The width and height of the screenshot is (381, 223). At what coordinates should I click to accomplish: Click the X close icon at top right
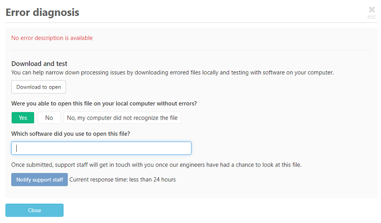point(372,9)
